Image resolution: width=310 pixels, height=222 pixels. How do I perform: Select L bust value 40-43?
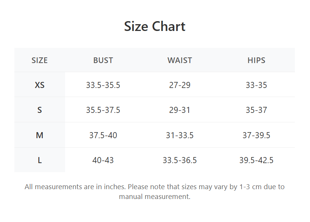point(103,160)
